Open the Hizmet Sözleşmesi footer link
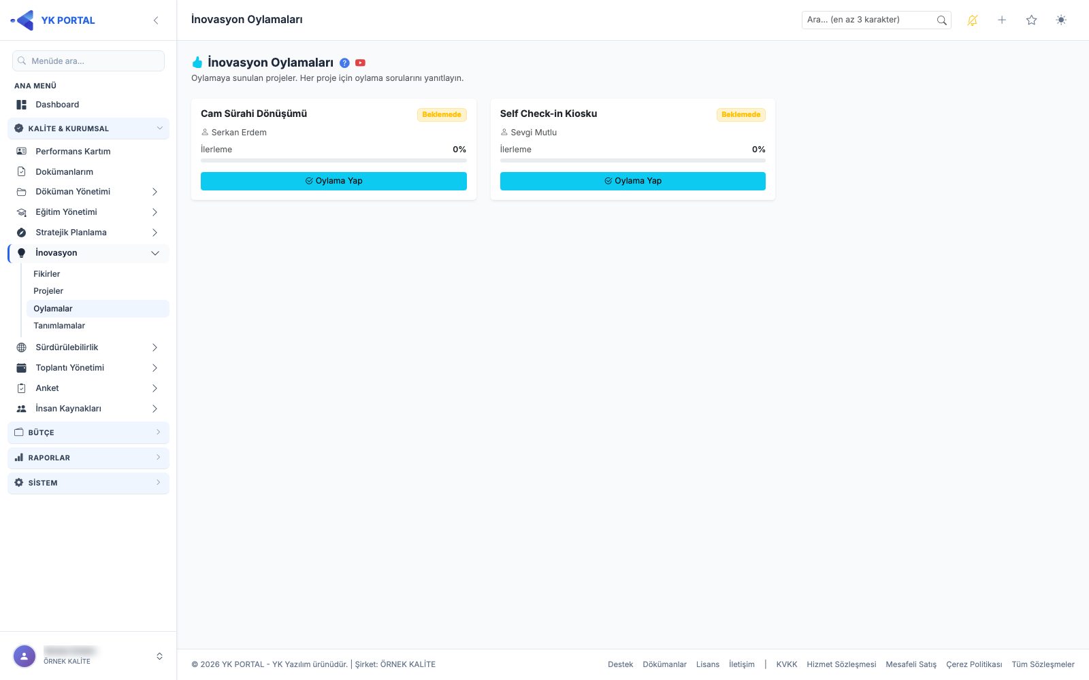 pyautogui.click(x=841, y=664)
